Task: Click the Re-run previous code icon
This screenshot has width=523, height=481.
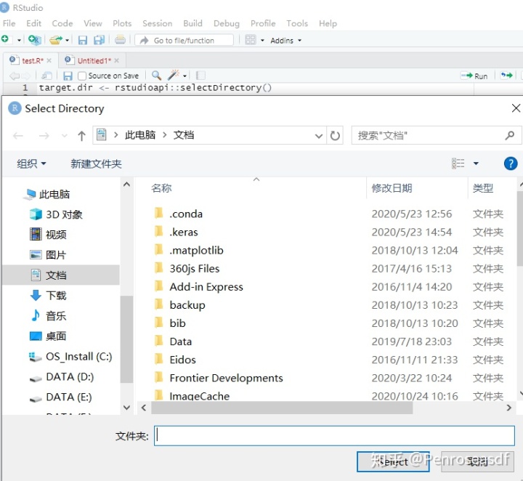Action: [506, 76]
